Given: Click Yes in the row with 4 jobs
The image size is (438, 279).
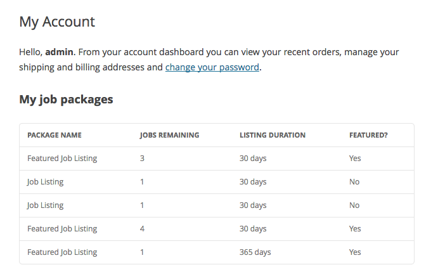Looking at the screenshot, I should [355, 229].
